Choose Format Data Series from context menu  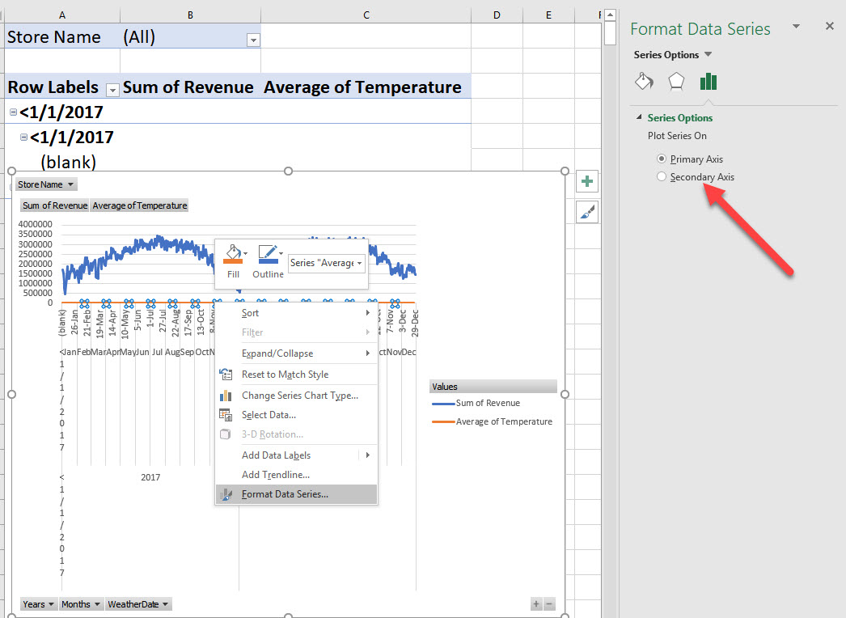click(285, 494)
